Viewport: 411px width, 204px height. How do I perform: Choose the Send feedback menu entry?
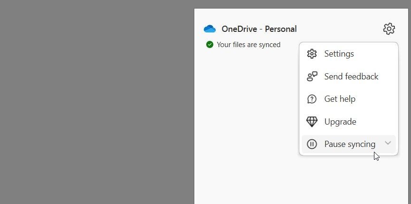[x=351, y=77]
